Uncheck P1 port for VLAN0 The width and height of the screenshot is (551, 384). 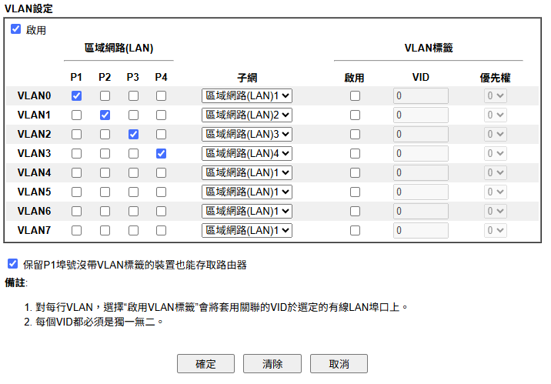point(76,96)
